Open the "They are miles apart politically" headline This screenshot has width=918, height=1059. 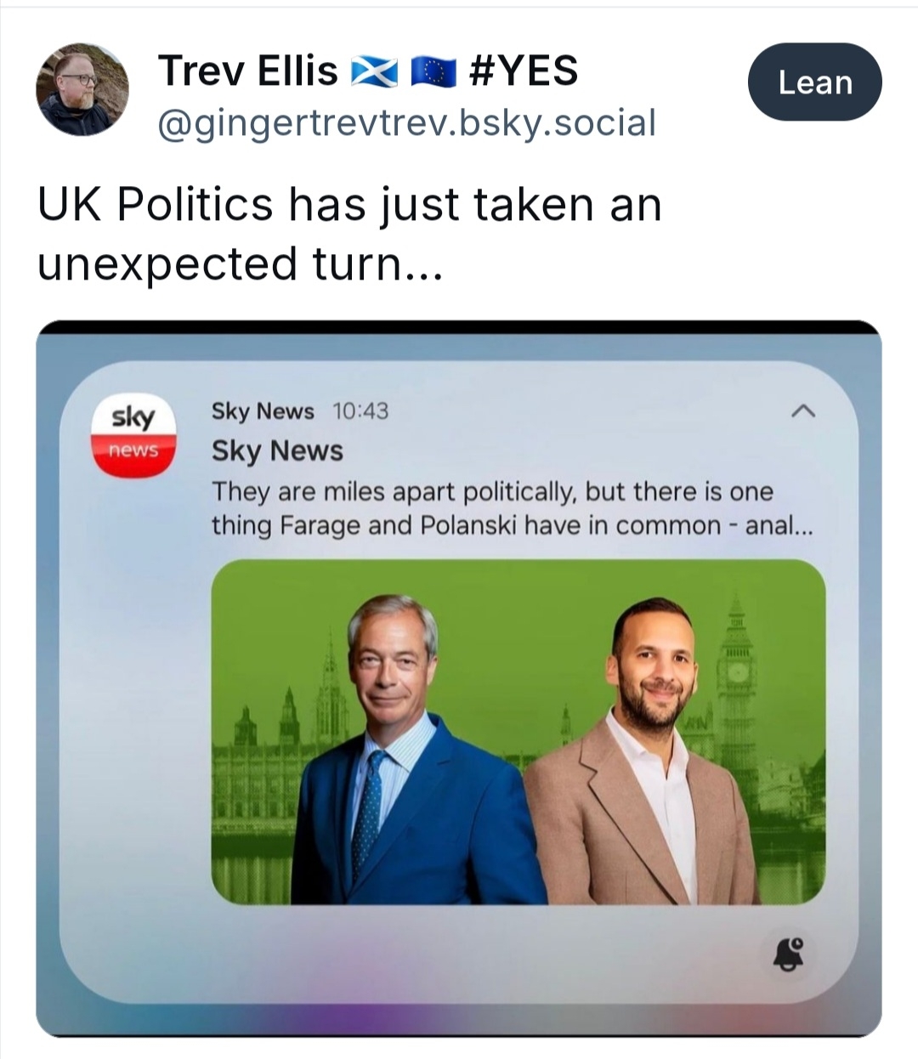point(492,492)
